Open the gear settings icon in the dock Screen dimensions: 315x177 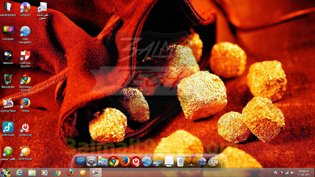click(x=92, y=161)
